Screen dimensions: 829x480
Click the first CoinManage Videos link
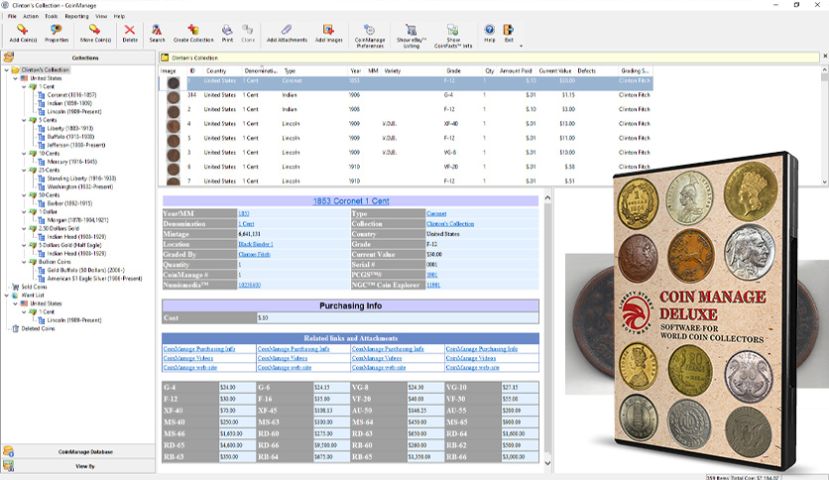188,358
